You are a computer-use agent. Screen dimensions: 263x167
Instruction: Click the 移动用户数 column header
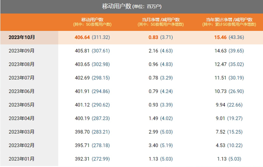(92, 22)
